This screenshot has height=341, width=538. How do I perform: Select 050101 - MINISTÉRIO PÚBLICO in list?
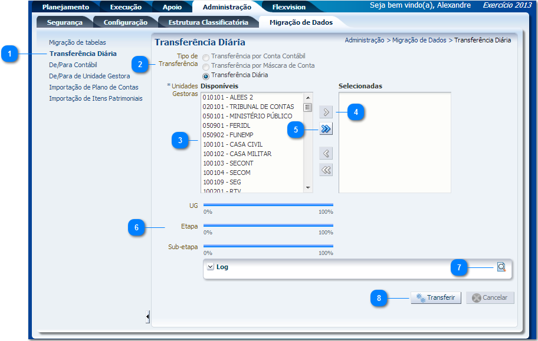pyautogui.click(x=247, y=116)
